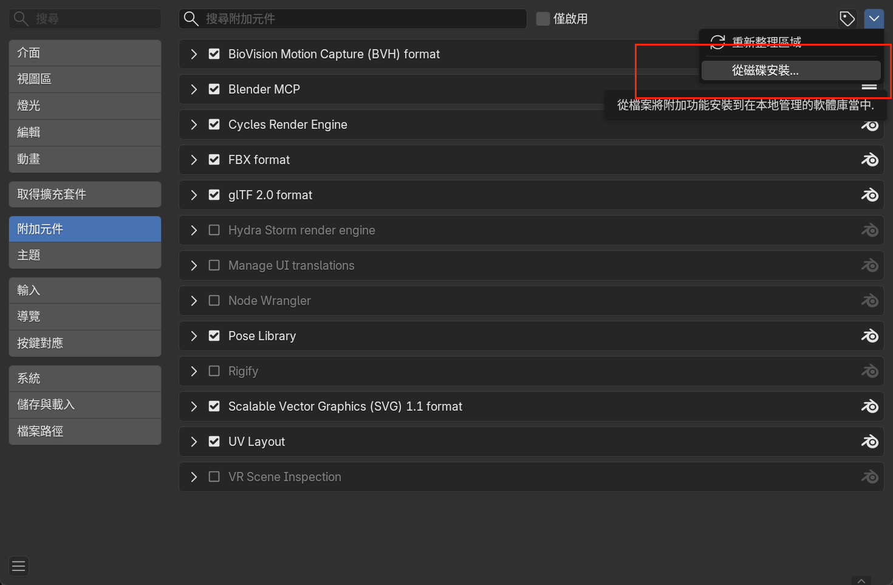The height and width of the screenshot is (585, 893).
Task: Choose 從磁碟安裝... menu entry
Action: pyautogui.click(x=791, y=70)
